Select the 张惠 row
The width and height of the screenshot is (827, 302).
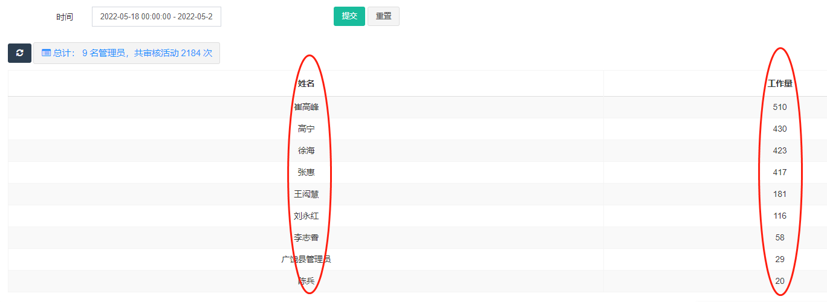pyautogui.click(x=417, y=172)
